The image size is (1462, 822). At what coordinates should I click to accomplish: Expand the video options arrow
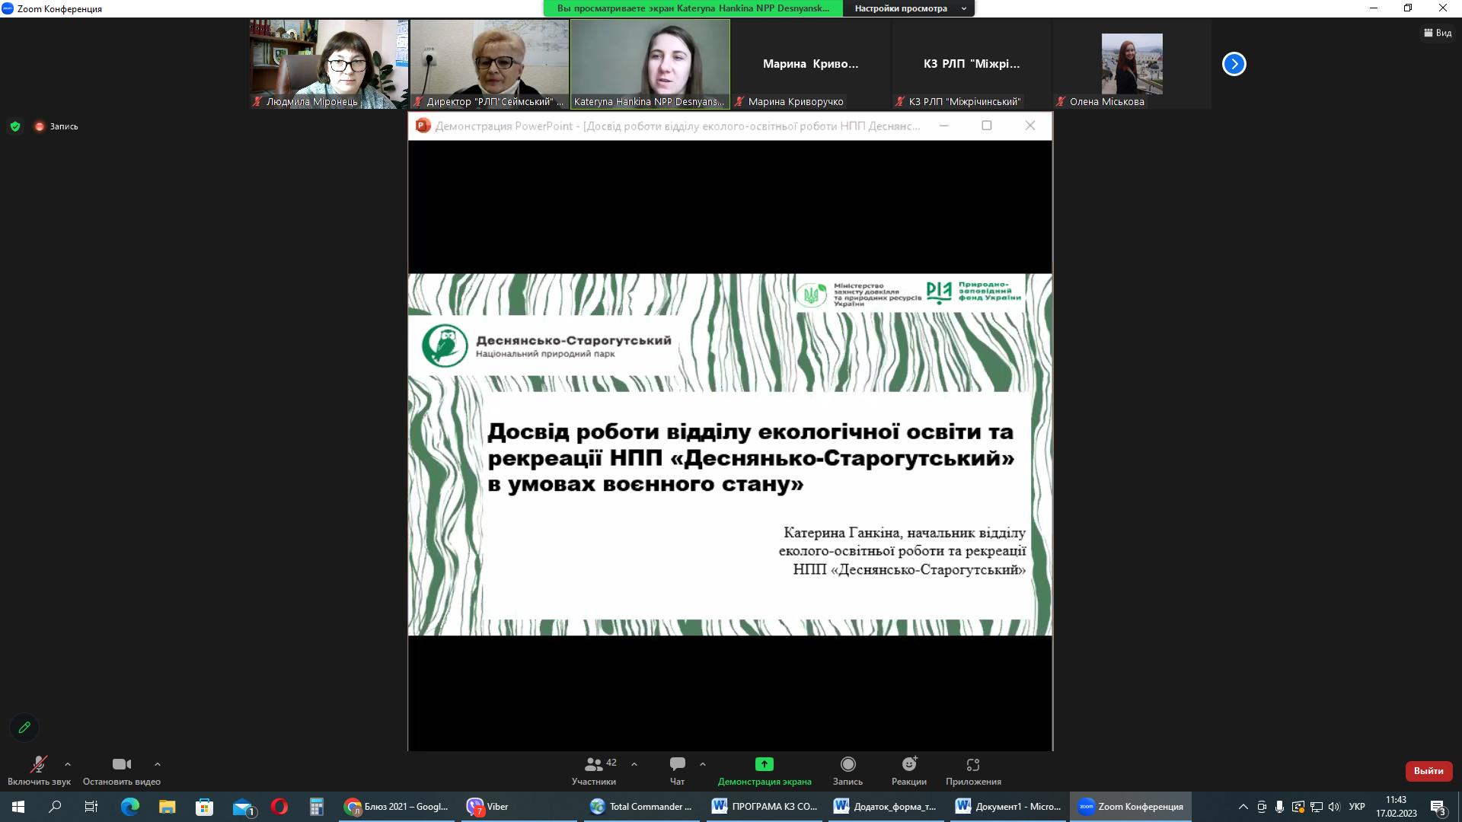[158, 764]
